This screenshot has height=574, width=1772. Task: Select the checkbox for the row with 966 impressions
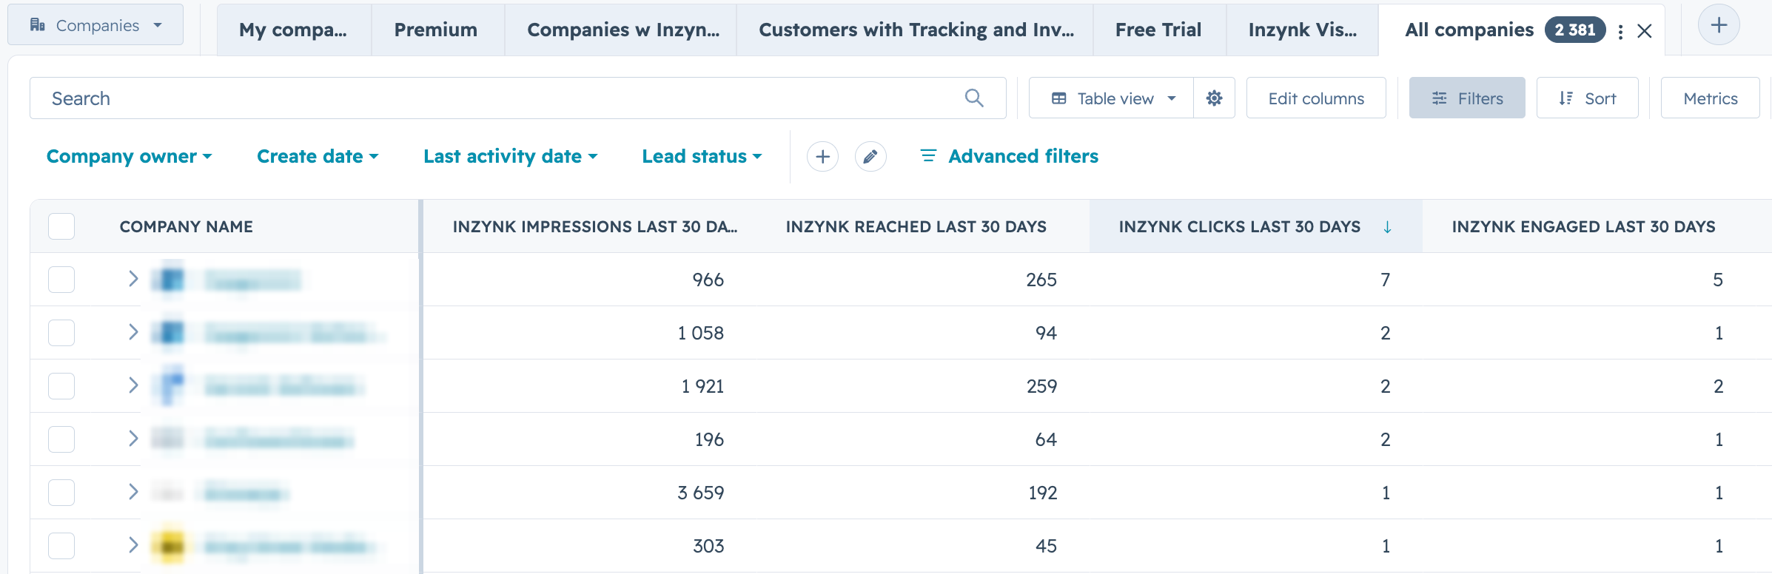coord(61,280)
